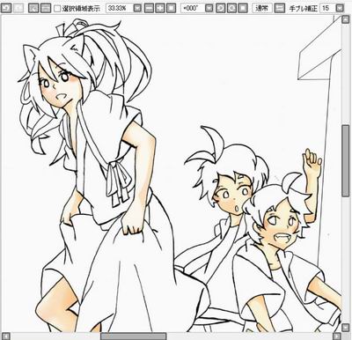Click the greyed Redo icon
The image size is (352, 340).
19,8
